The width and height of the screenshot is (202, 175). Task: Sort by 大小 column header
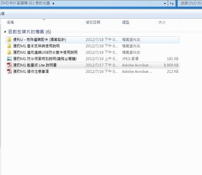[x=162, y=22]
